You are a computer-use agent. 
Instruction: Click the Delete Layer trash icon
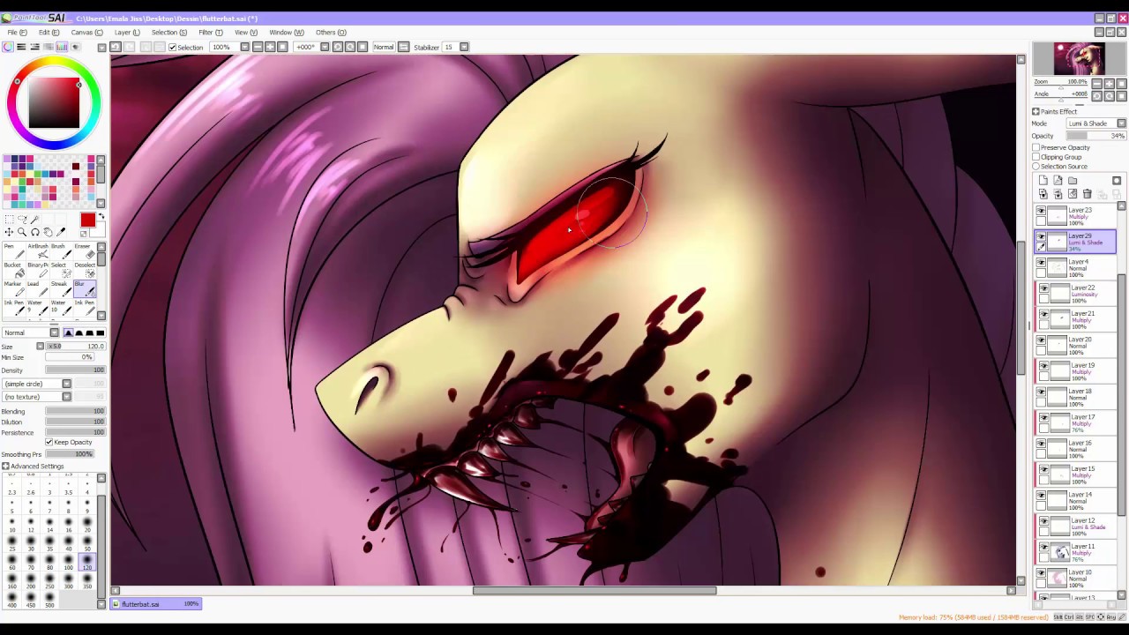coord(1087,194)
